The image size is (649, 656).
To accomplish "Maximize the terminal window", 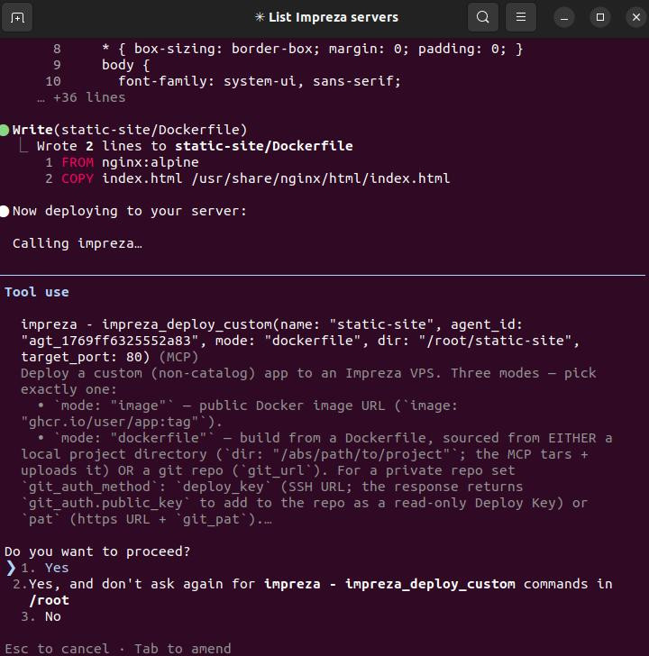I will point(600,18).
